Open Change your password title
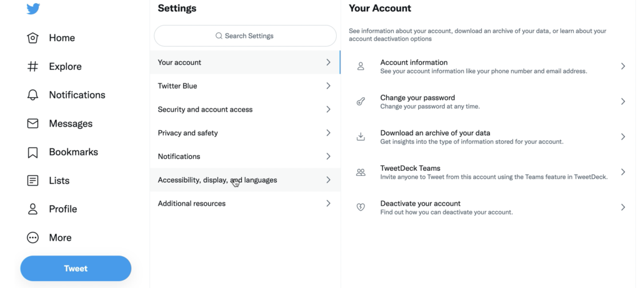The height and width of the screenshot is (288, 640). [x=417, y=98]
